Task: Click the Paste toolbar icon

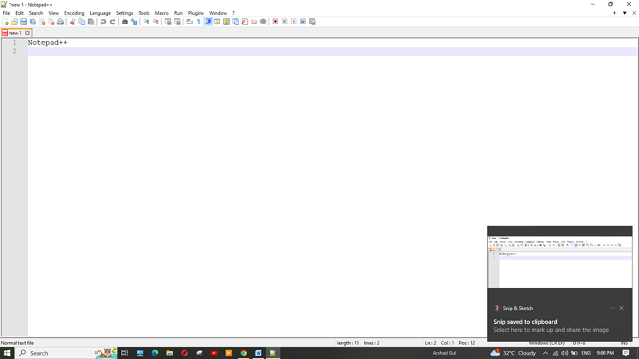Action: pos(91,21)
